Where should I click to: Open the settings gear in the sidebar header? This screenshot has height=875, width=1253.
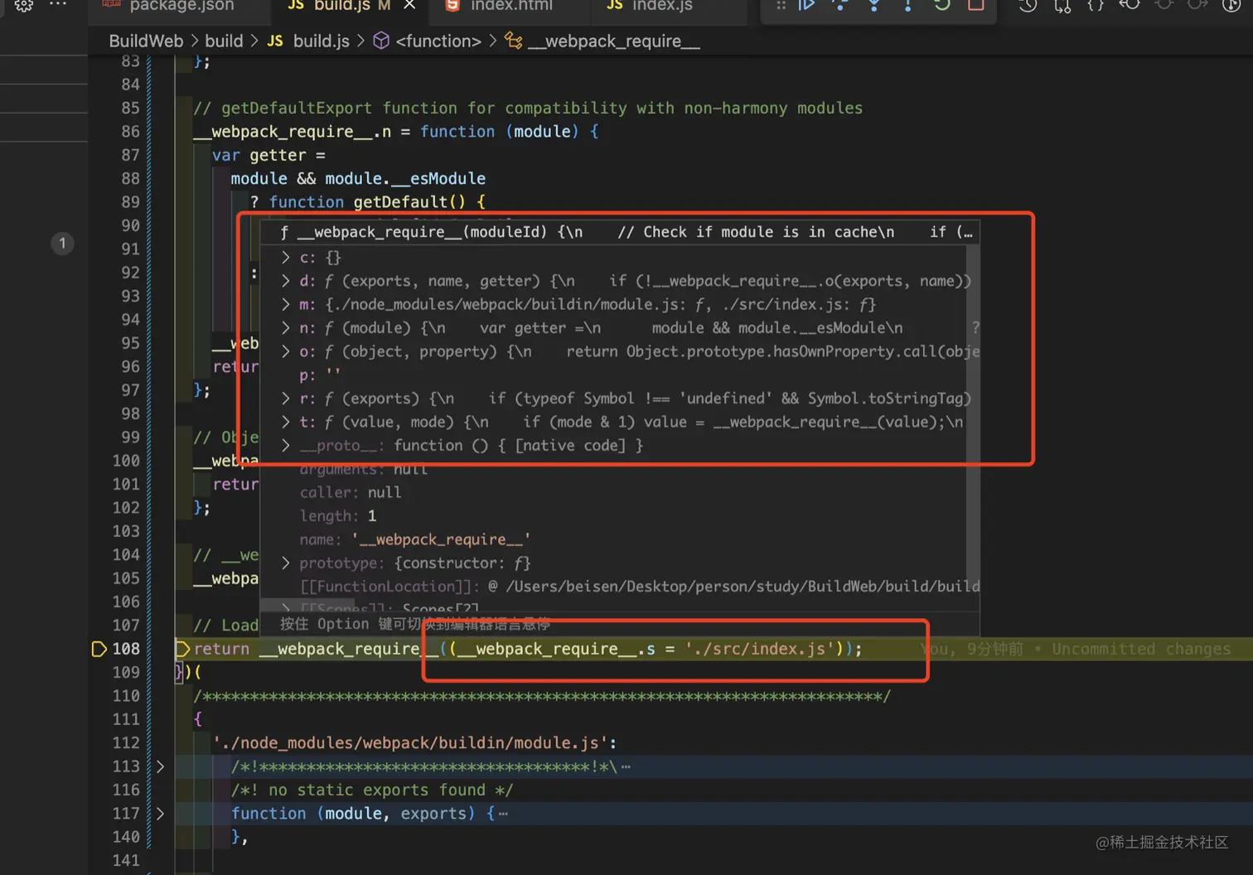pos(23,5)
